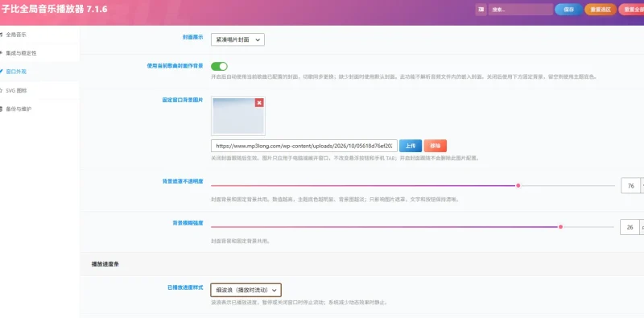Click the expand-all icon beside the search box
Screen dimensions: 644x318
pyautogui.click(x=481, y=10)
